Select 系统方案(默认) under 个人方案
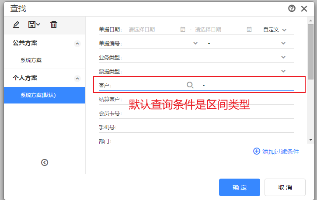Viewport: 317px width, 200px height. [45, 95]
